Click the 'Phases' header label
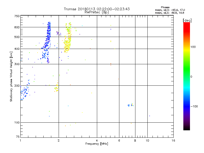The width and height of the screenshot is (204, 153). click(165, 7)
